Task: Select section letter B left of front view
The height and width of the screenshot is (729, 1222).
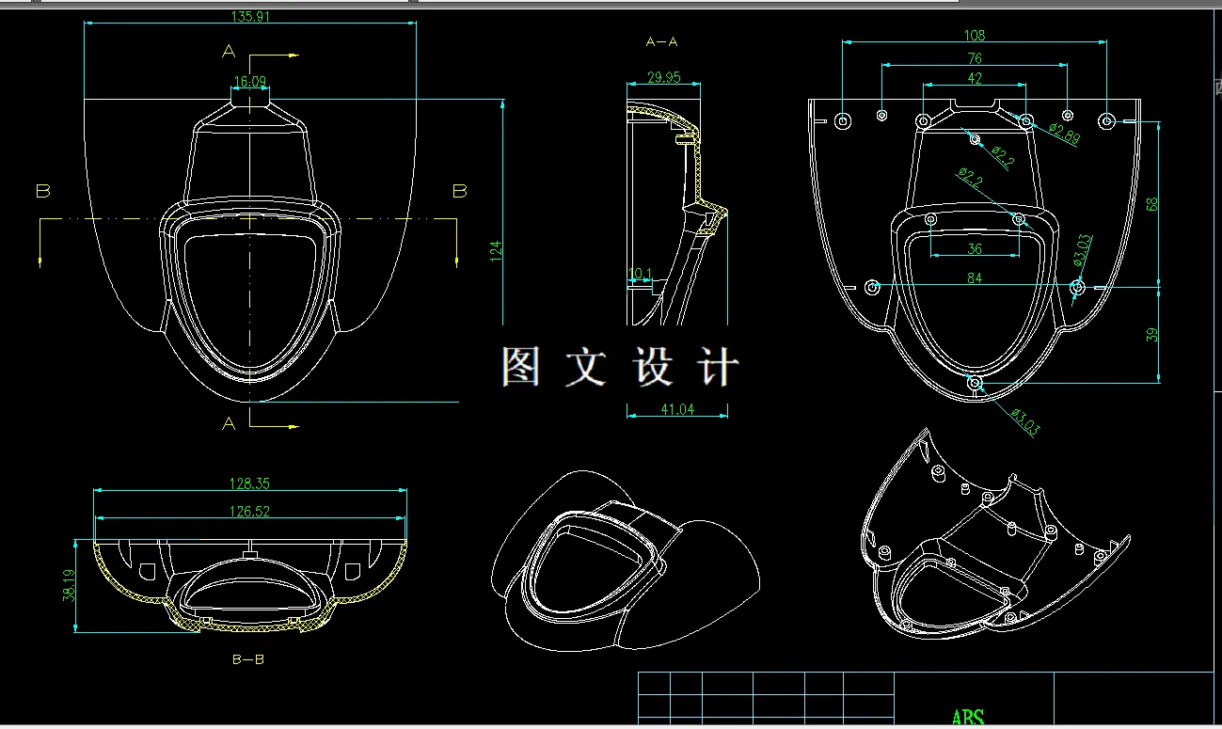Action: pos(42,191)
